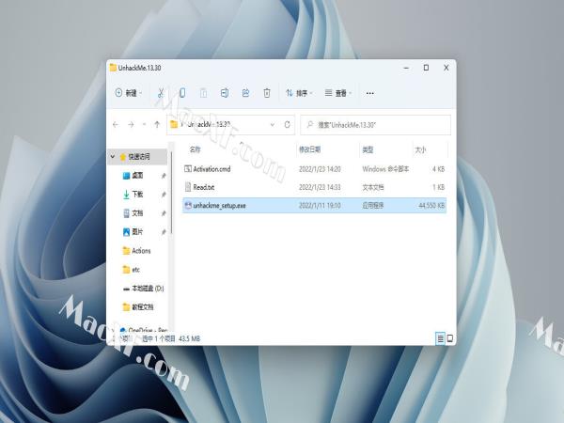Screen dimensions: 564x423
Task: Unpin Pictures (图片) via pin icon
Action: click(164, 232)
